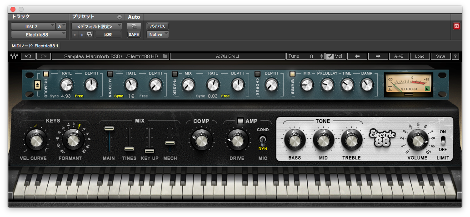Copy preset settings icon next to plus

point(90,35)
